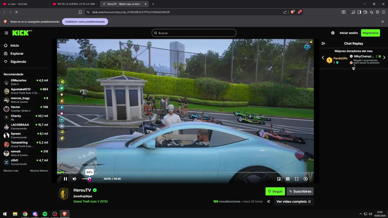Open Brave Shields icon

pyautogui.click(x=292, y=12)
